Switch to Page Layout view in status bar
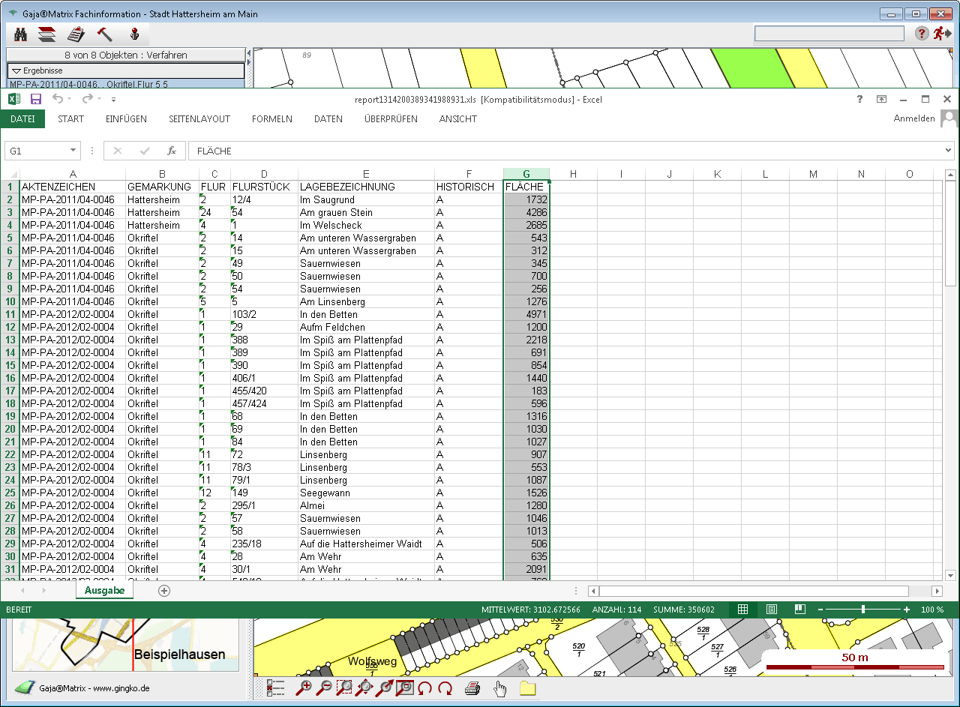960x707 pixels. (x=772, y=610)
